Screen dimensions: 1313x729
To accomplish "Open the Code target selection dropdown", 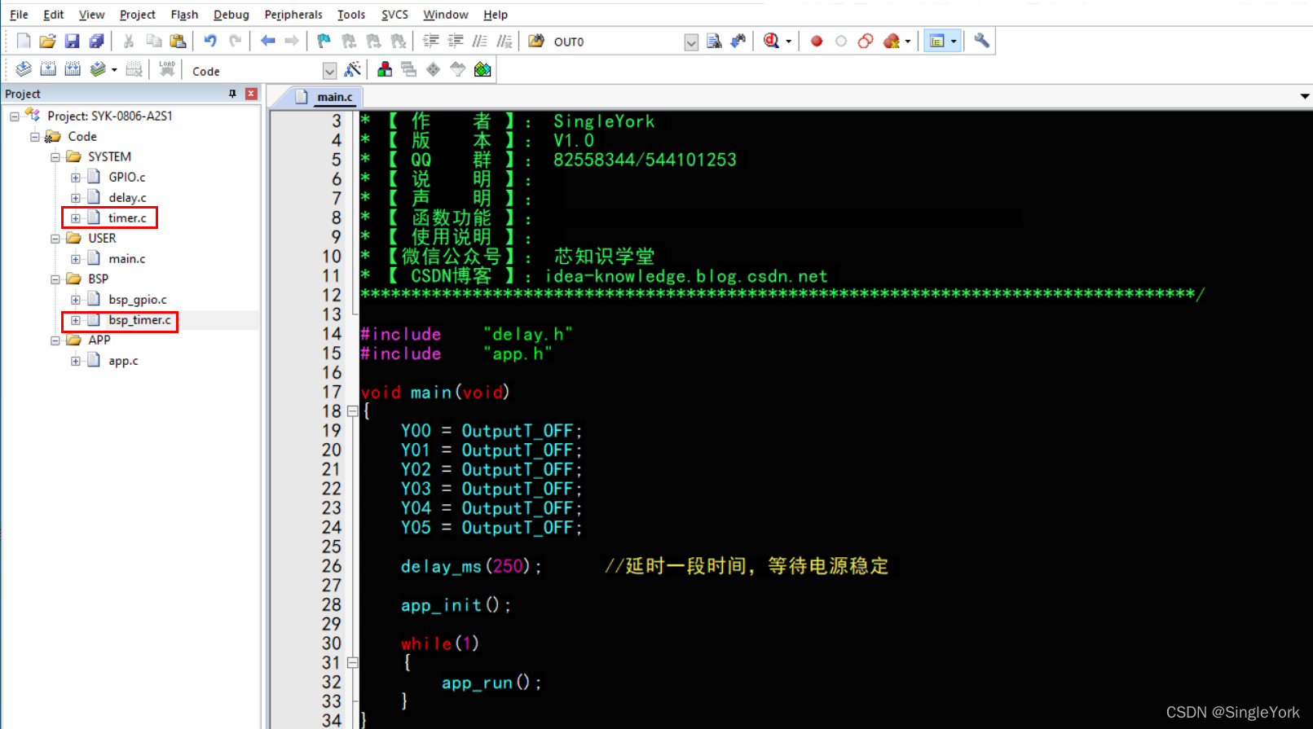I will [329, 71].
